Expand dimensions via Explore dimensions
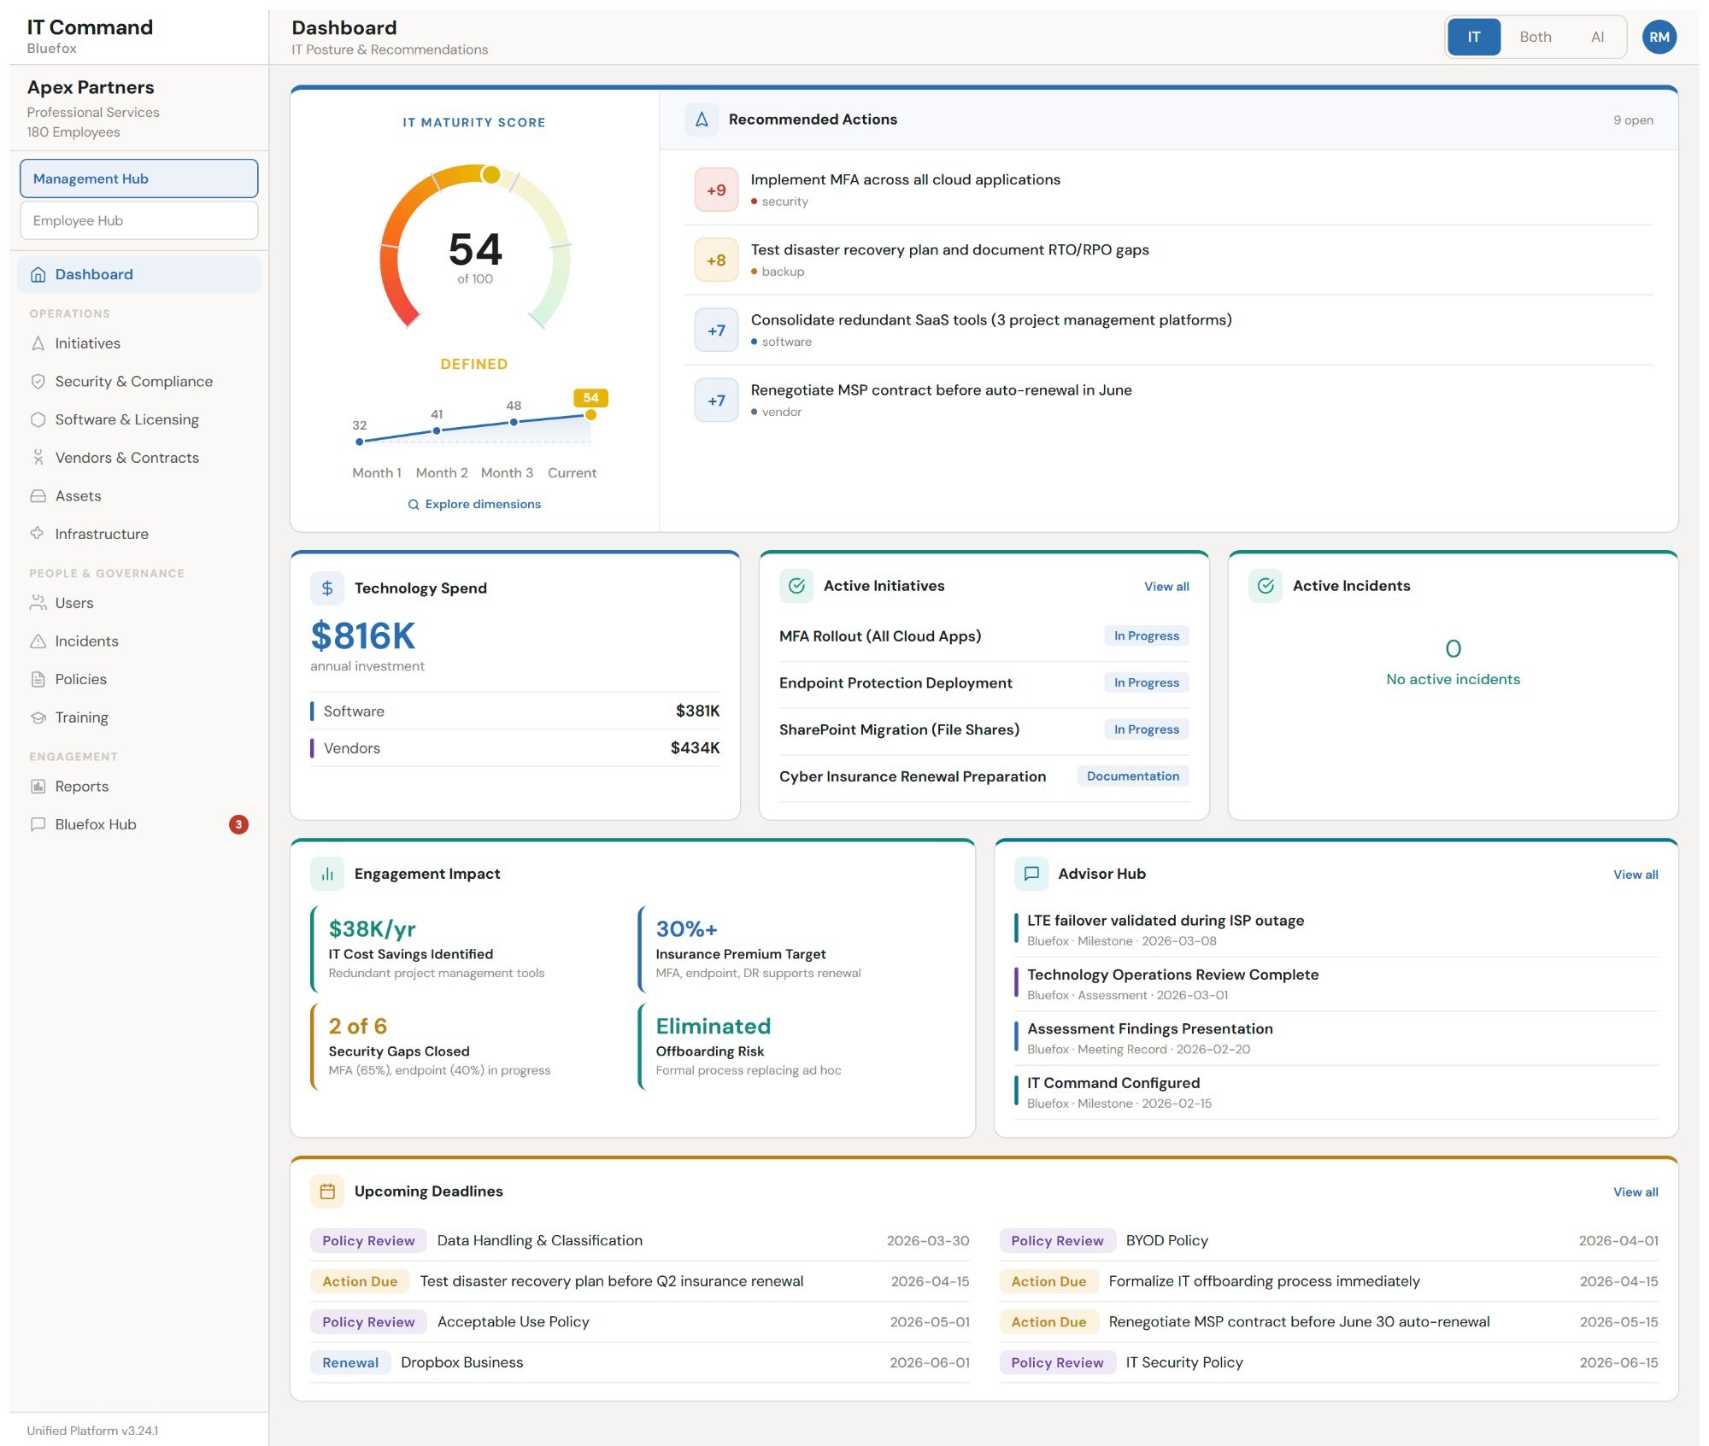This screenshot has height=1446, width=1709. (475, 504)
